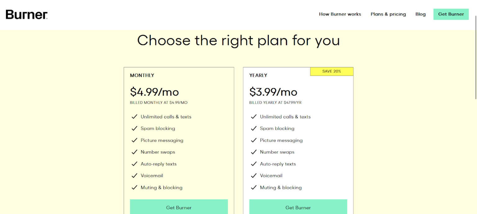Click the Choose the right plan heading
The width and height of the screenshot is (477, 214).
tap(238, 41)
